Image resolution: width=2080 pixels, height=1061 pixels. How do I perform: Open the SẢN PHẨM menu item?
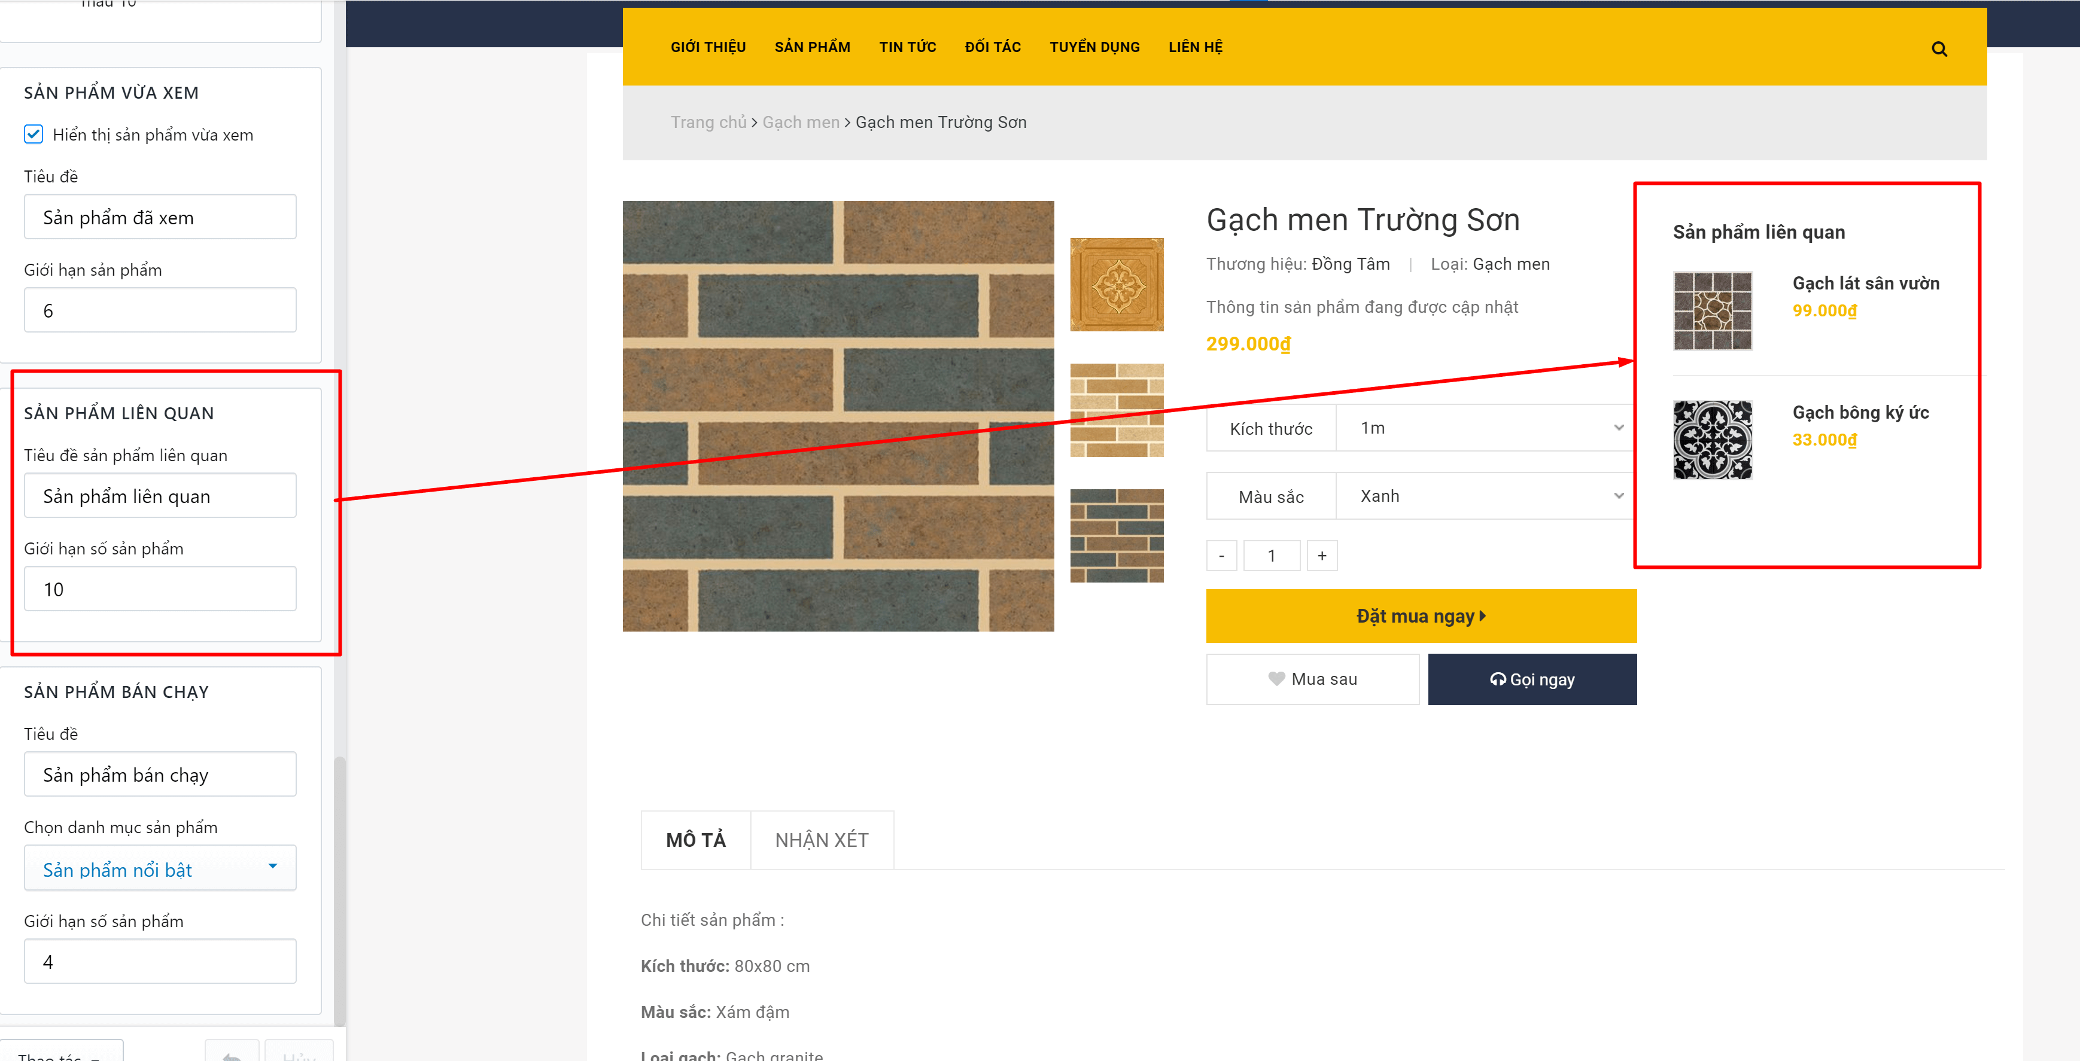coord(812,47)
